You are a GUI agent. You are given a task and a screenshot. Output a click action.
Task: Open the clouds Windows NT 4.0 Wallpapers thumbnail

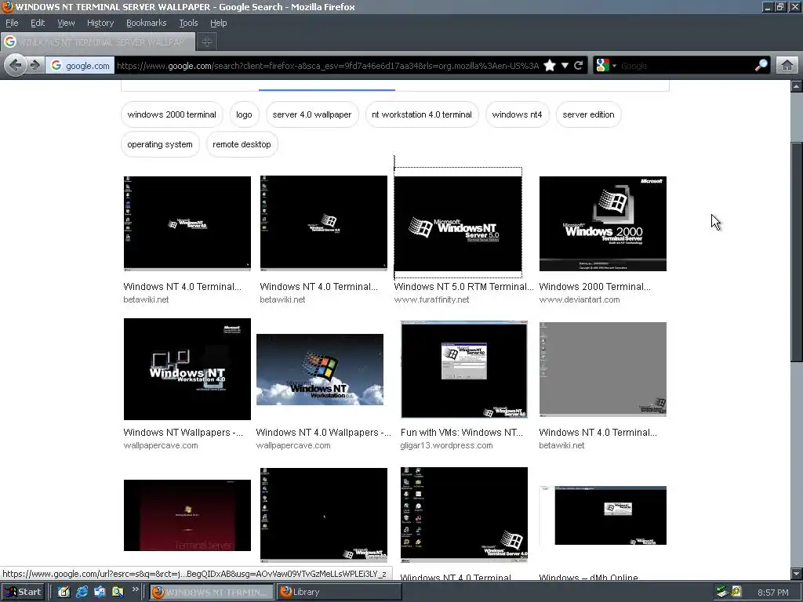(320, 370)
